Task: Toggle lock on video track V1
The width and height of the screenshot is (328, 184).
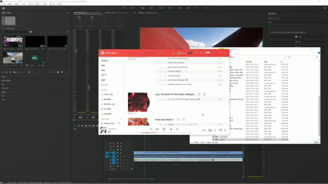Action: (x=110, y=153)
